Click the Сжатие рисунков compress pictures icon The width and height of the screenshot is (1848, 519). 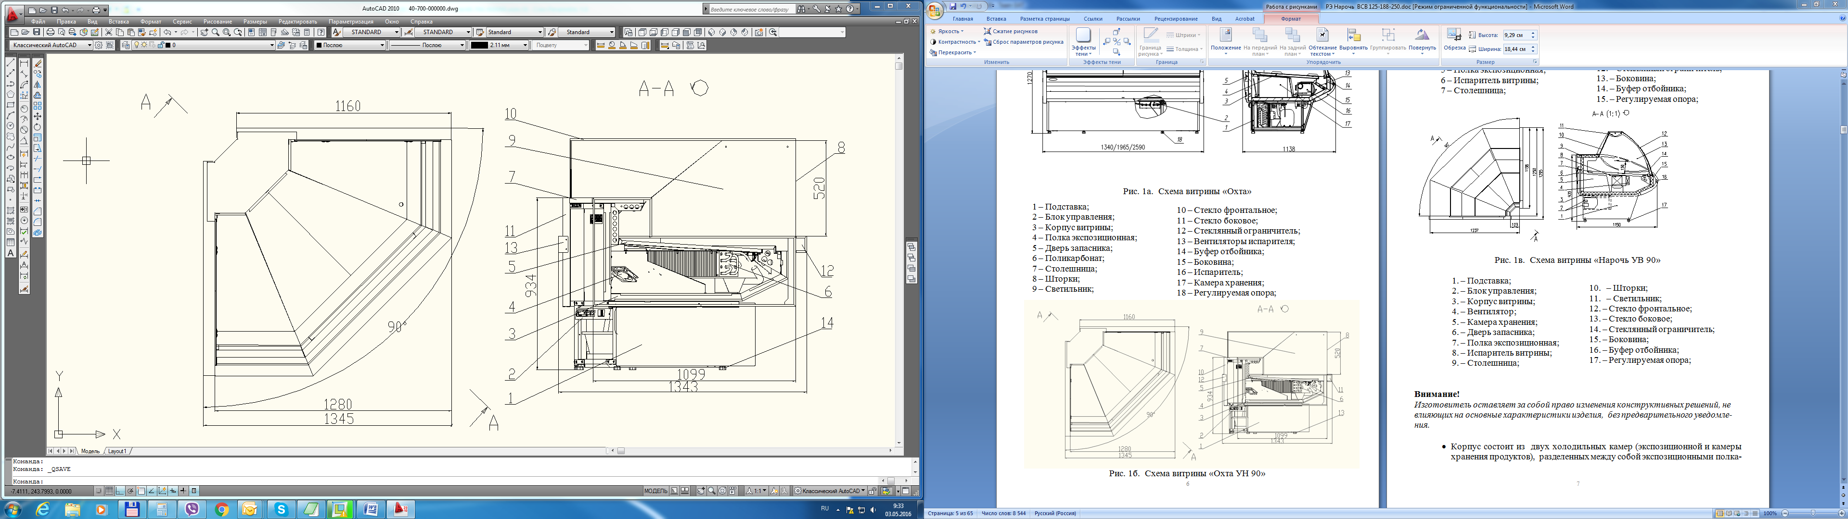click(x=988, y=32)
